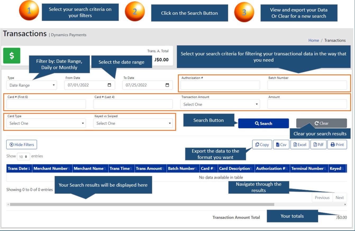Click the green dollar sign icon

click(x=11, y=55)
